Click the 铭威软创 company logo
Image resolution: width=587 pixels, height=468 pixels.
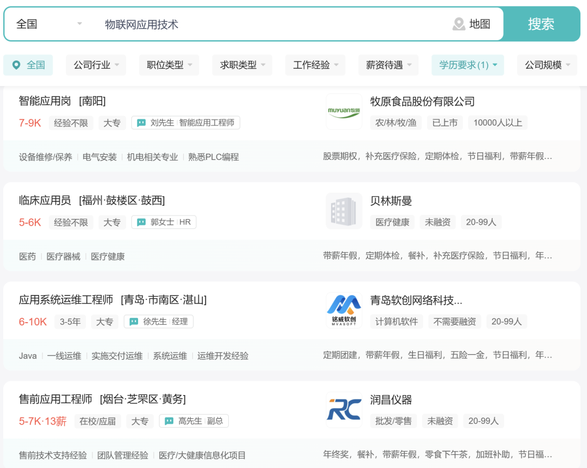[344, 310]
